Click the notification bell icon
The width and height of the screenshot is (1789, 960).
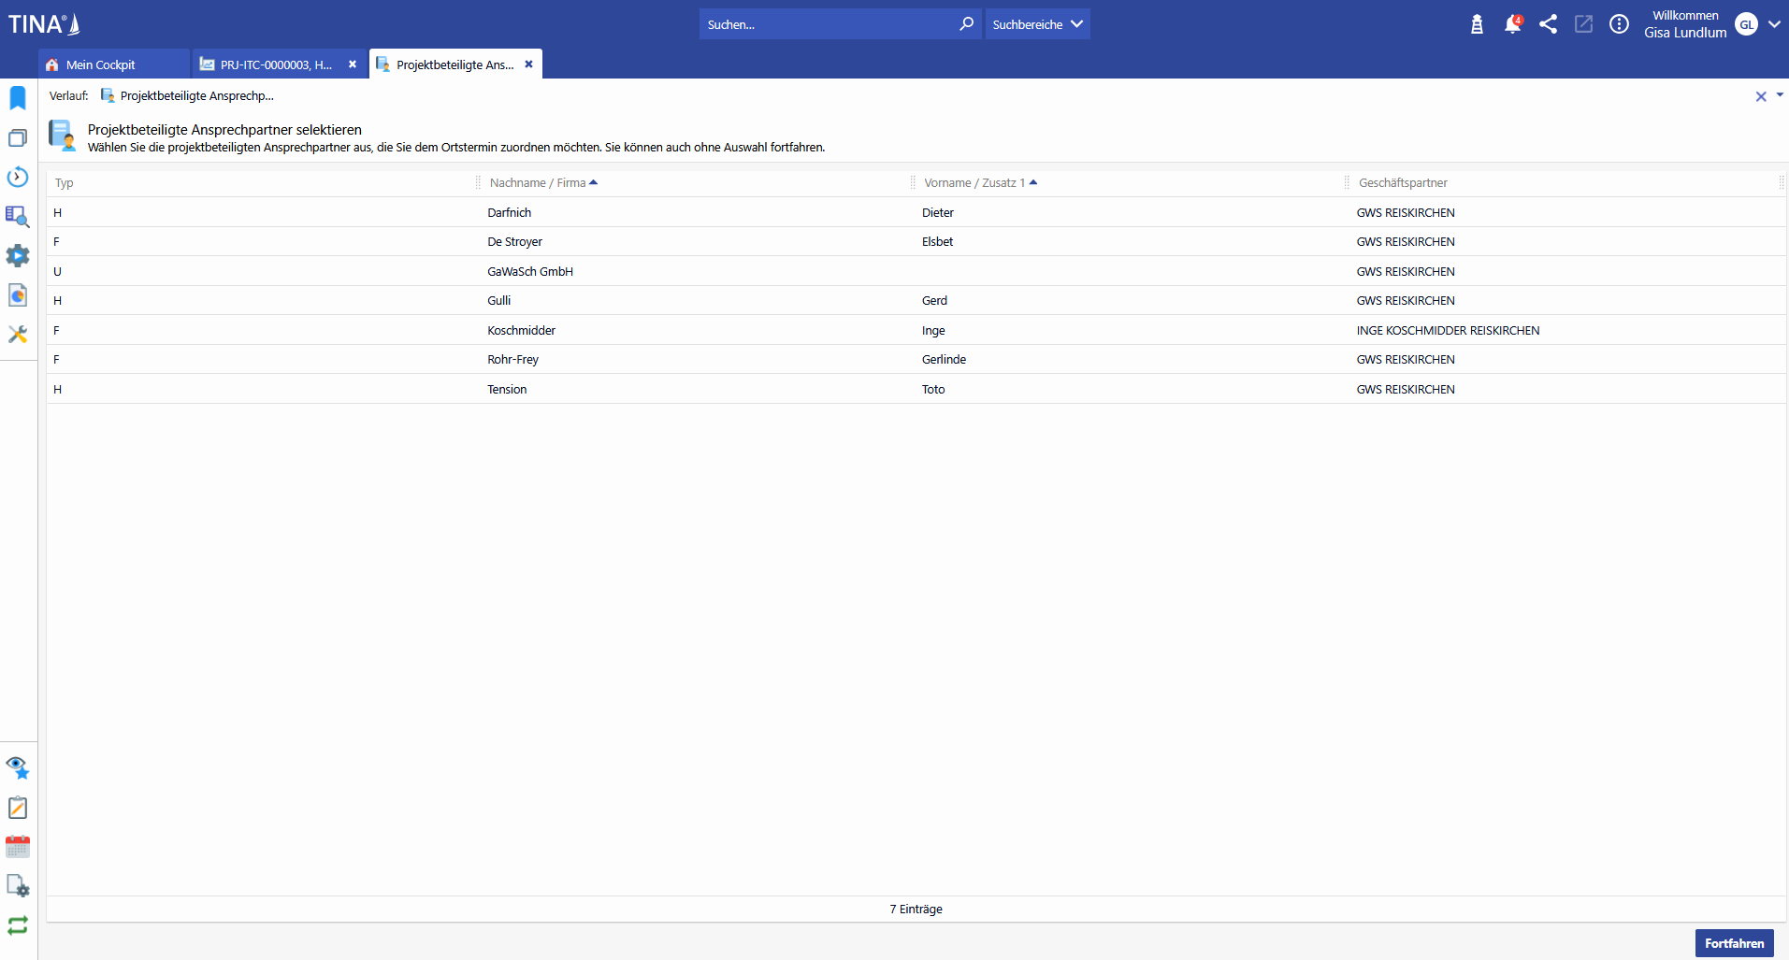[1512, 24]
